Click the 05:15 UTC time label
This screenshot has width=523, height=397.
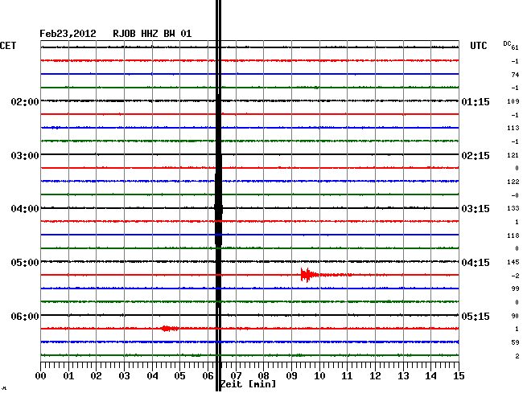coord(476,316)
